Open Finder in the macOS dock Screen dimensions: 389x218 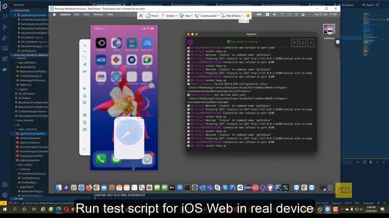[58, 188]
